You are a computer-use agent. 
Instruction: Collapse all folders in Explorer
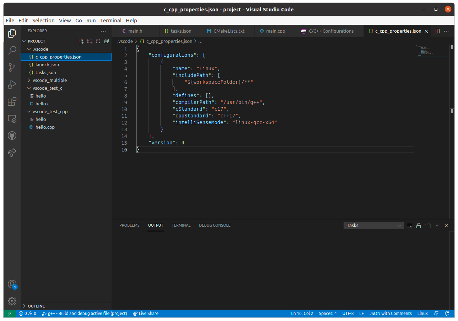(x=106, y=41)
